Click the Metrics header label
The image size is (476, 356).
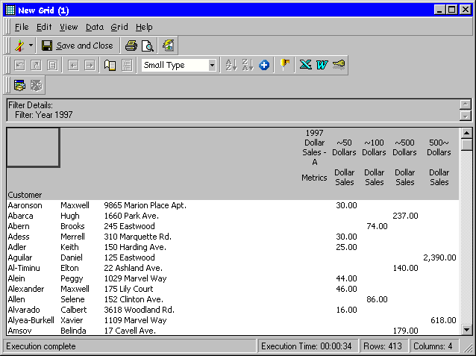click(314, 178)
